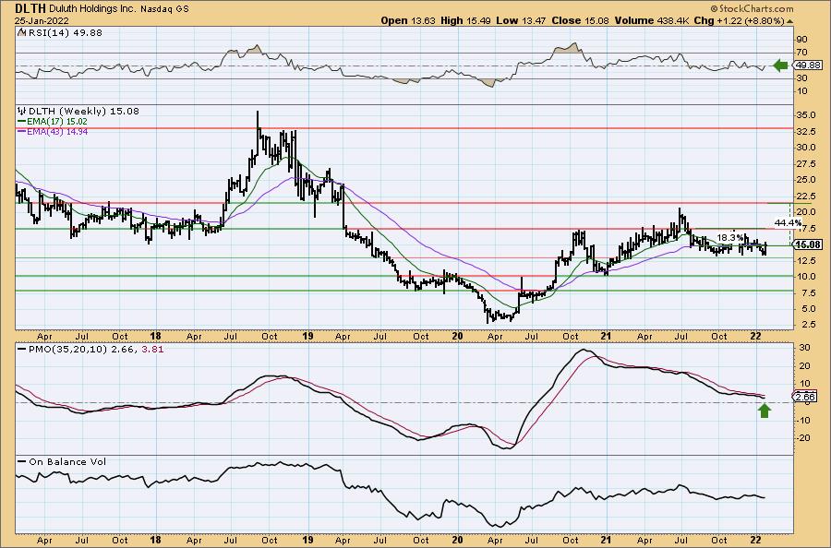Click the Chg +1.22 (+8.80%) value
Screen dimensions: 831x548
(x=740, y=20)
